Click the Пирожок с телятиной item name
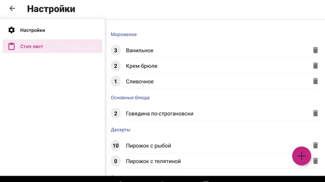Screen dimensions: 325x182 (153, 161)
